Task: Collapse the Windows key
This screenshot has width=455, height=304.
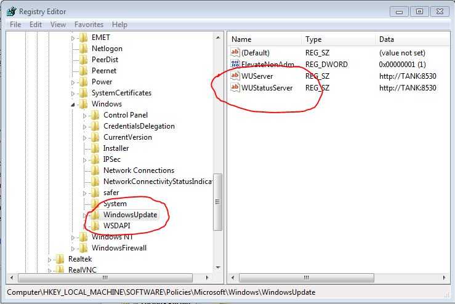Action: tap(73, 105)
